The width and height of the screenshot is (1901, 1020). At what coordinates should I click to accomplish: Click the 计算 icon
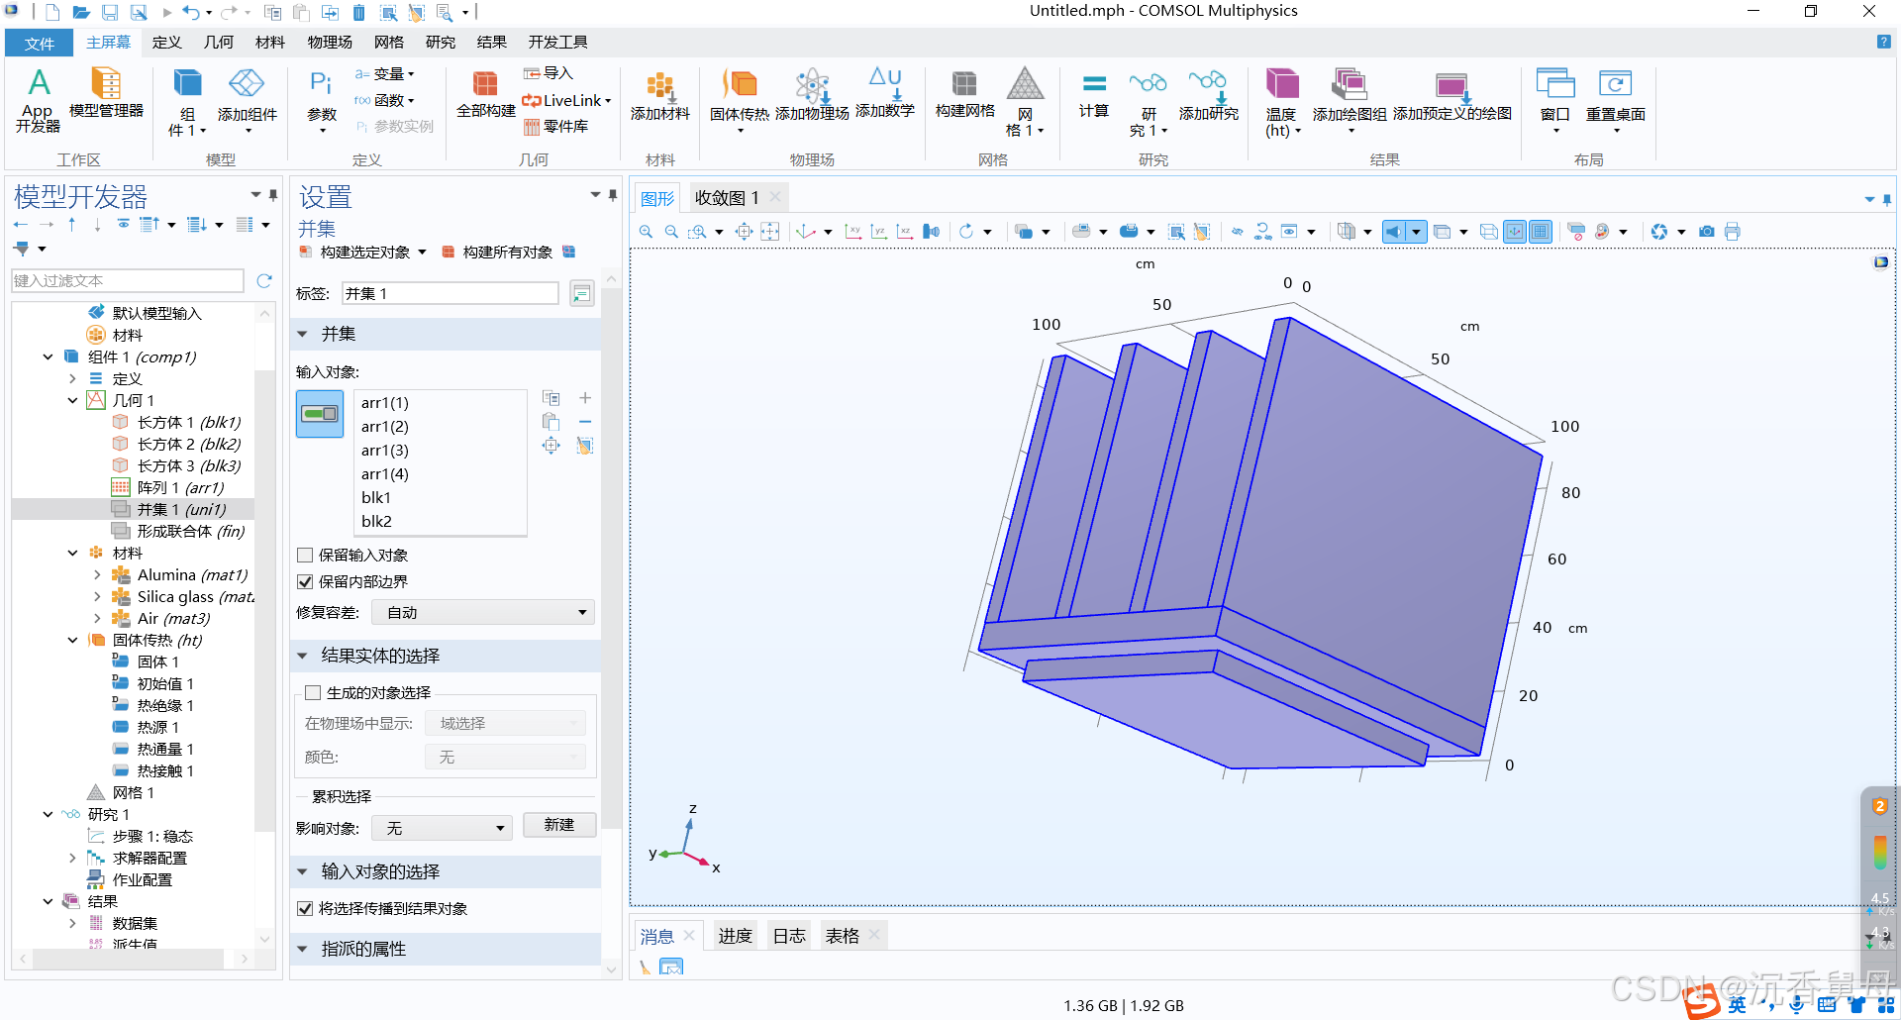pos(1094,93)
